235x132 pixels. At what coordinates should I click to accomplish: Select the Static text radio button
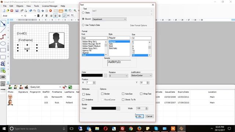[83, 13]
